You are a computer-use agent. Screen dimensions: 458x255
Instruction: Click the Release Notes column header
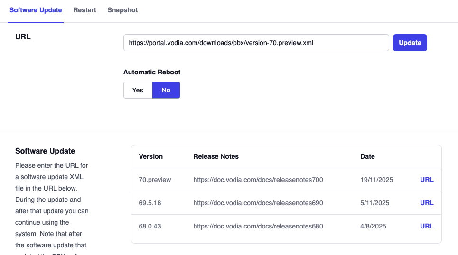pos(216,156)
